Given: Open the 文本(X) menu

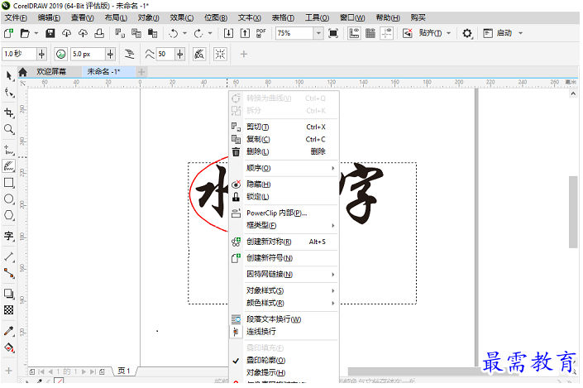Looking at the screenshot, I should 250,17.
